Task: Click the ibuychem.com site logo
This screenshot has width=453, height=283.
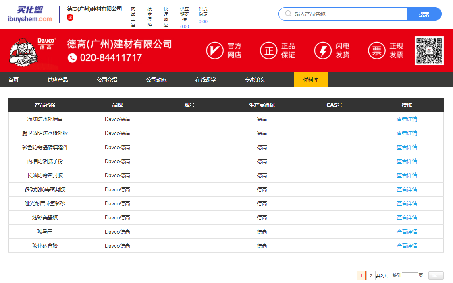Action: (x=30, y=14)
